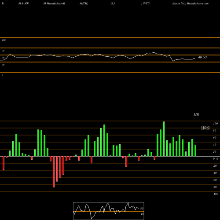Click the MR axis label -20
Image resolution: width=220 pixels, height=220 pixels.
pos(215,166)
